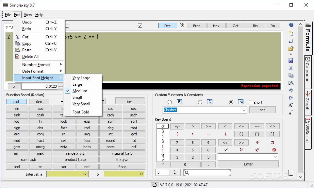Viewport: 314px width, 188px height.
Task: Click the black arrow below open-folder icon
Action: (x=291, y=54)
